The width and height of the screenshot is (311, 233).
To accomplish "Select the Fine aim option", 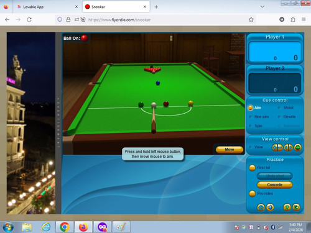I will (259, 117).
